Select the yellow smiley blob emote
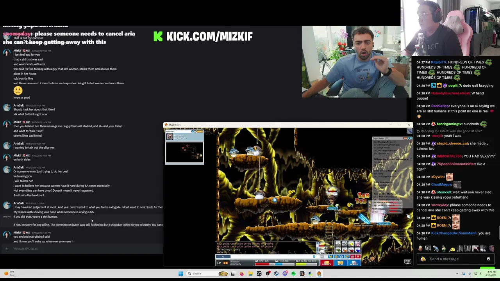Image resolution: width=500 pixels, height=281 pixels. [453, 249]
